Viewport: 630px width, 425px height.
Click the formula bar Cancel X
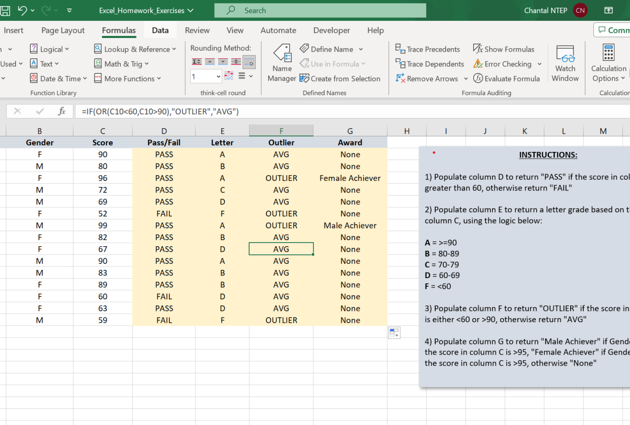(17, 111)
